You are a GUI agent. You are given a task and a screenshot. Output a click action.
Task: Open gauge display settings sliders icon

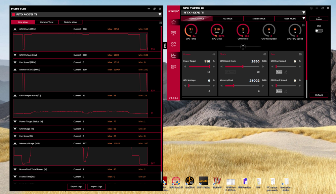point(303,25)
